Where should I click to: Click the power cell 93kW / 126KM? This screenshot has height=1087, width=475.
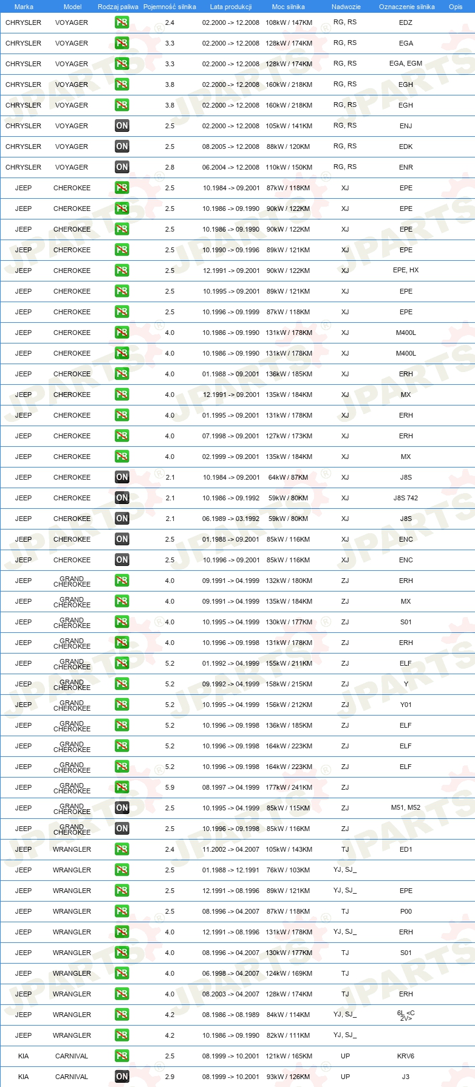pos(289,1077)
